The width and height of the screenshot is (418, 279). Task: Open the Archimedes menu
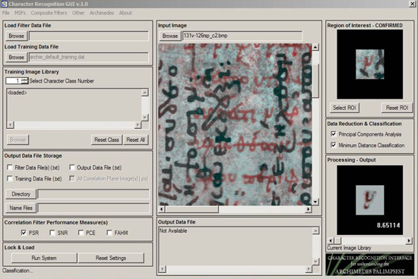102,13
